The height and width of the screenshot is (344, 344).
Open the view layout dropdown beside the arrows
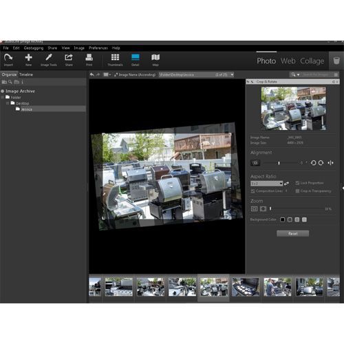[107, 74]
